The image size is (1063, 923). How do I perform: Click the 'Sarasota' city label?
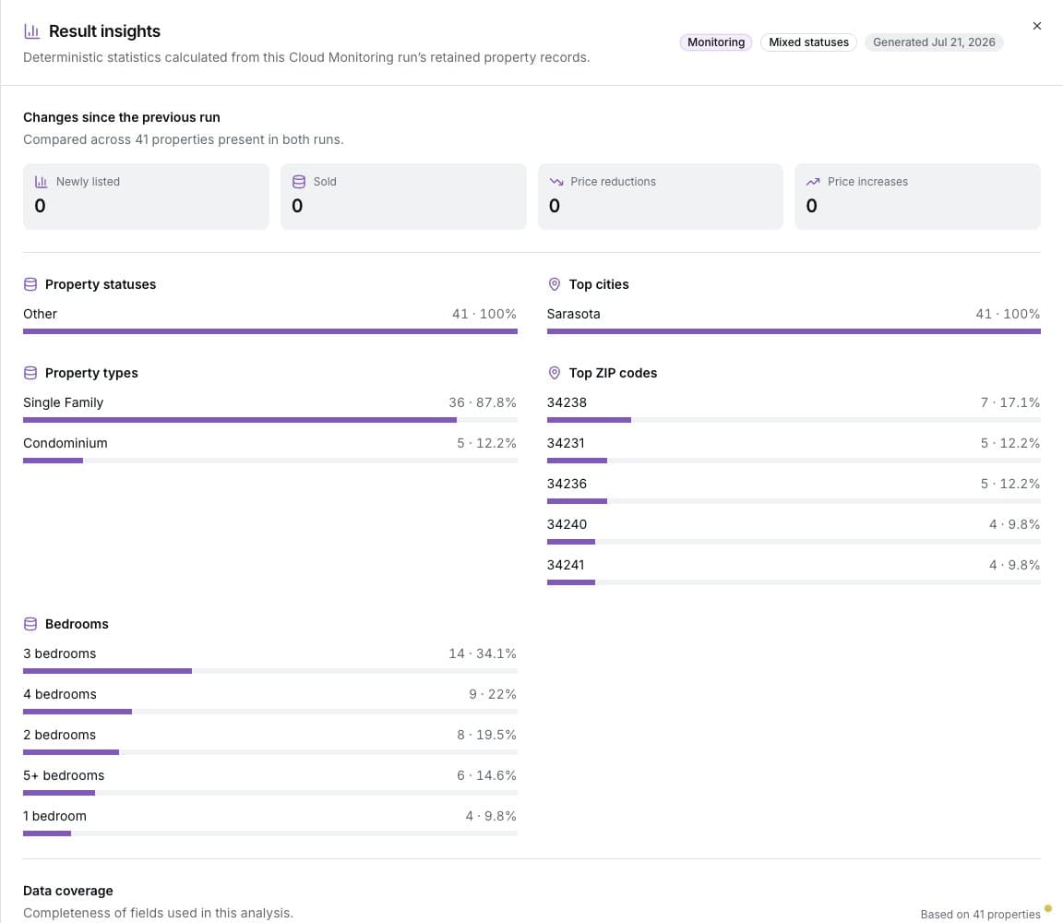(574, 314)
